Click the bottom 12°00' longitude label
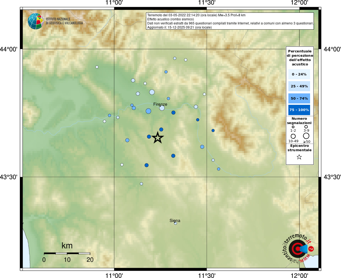The height and width of the screenshot is (278, 341). (299, 275)
